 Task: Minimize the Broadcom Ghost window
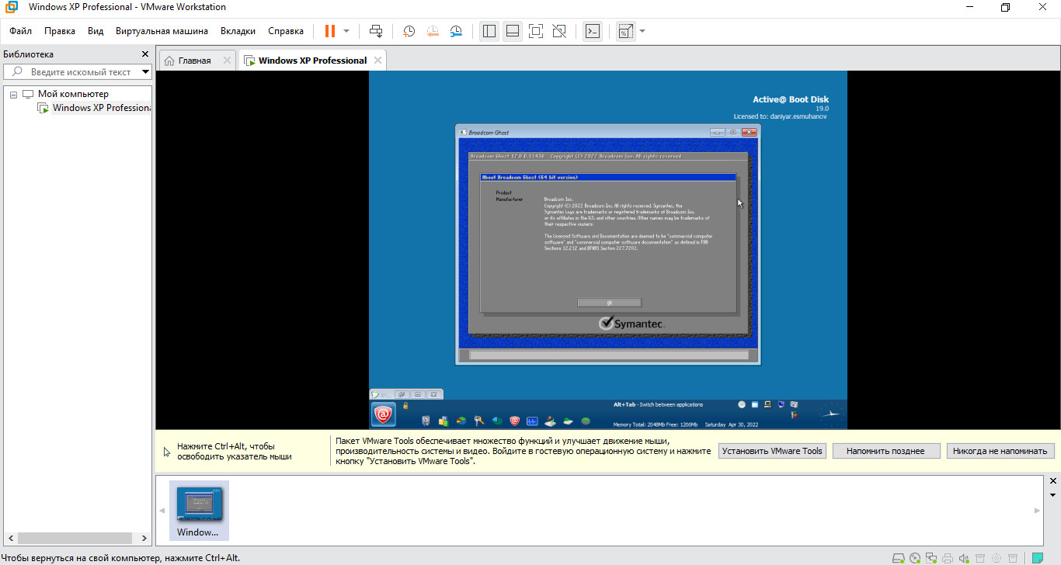pyautogui.click(x=717, y=132)
